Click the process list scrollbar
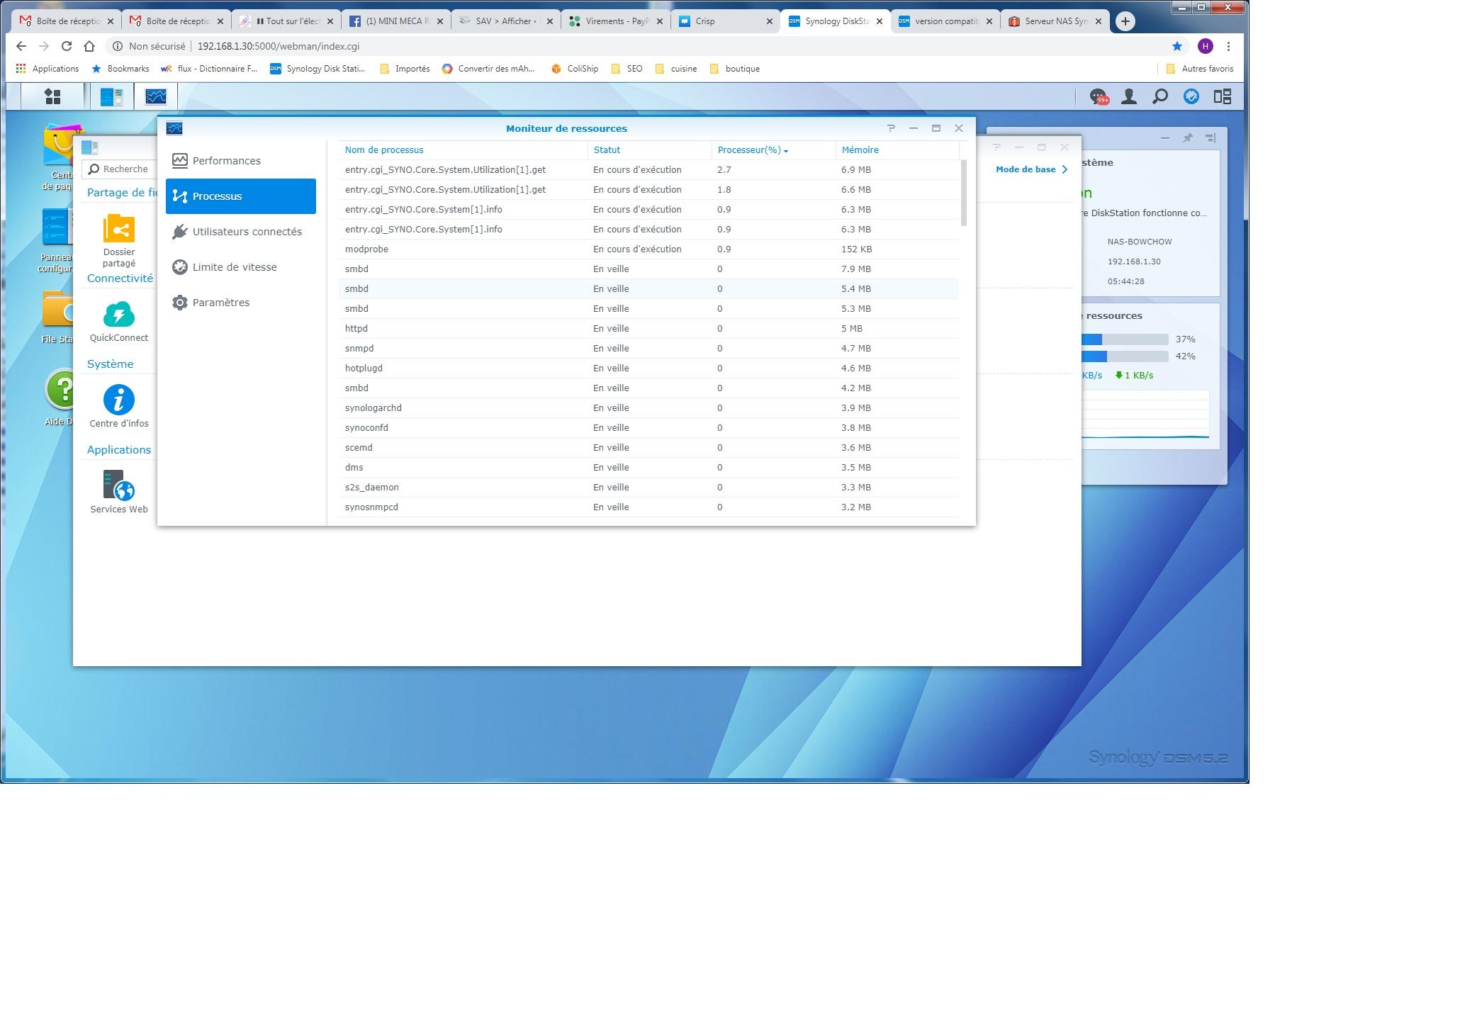This screenshot has height=1012, width=1477. tap(963, 193)
